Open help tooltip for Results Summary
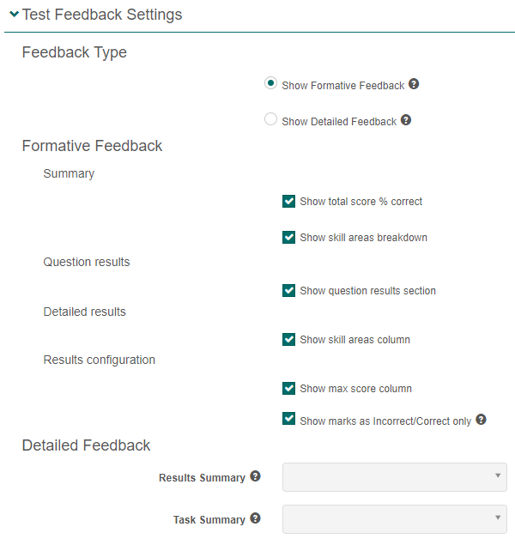The image size is (515, 545). (x=255, y=476)
